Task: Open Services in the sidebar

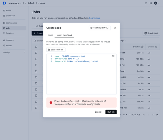Action: tap(8, 33)
